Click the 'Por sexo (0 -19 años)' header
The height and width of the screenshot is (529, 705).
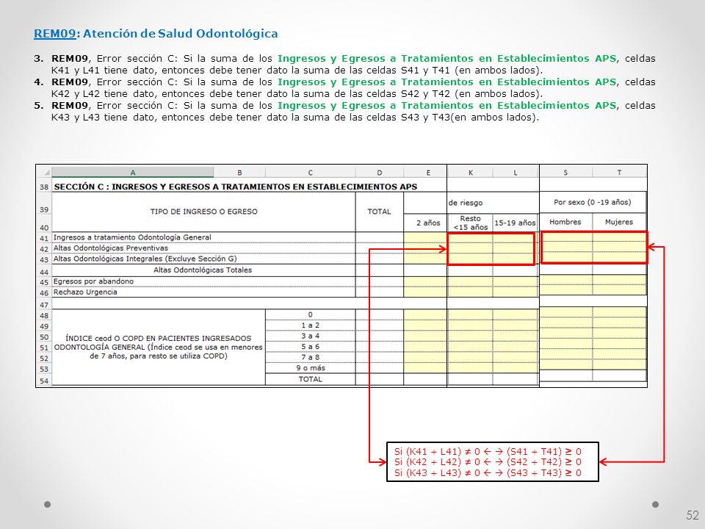593,203
